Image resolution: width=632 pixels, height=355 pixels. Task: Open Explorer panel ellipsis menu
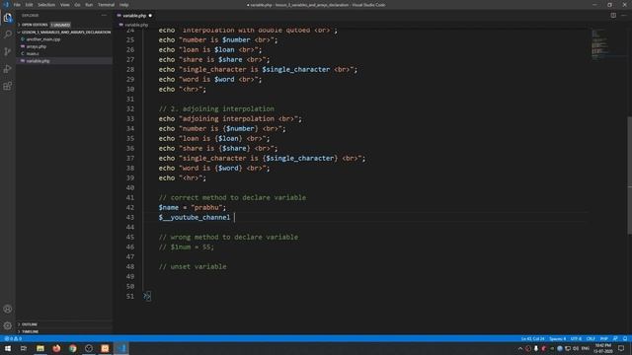pos(104,16)
